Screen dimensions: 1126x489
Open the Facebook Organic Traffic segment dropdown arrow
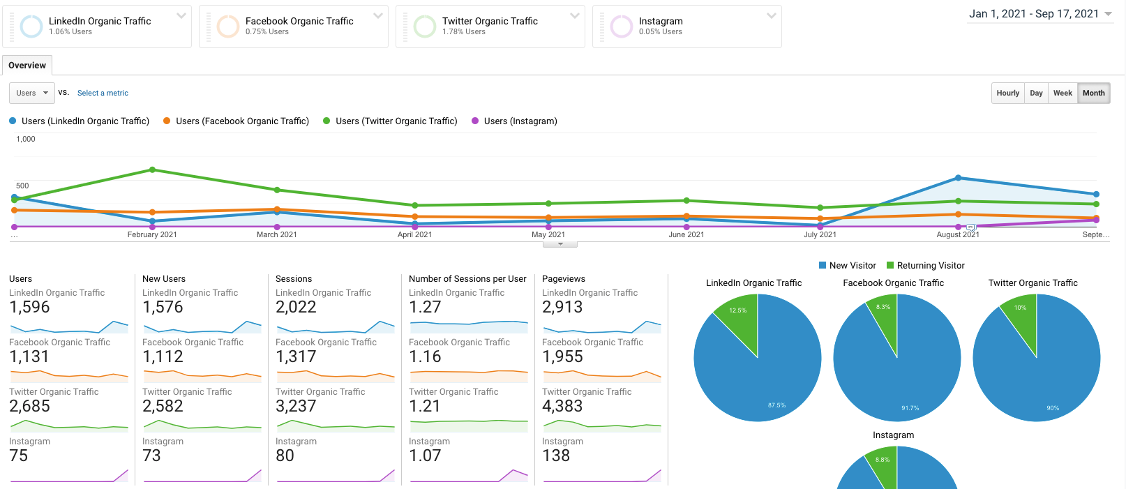pos(378,15)
